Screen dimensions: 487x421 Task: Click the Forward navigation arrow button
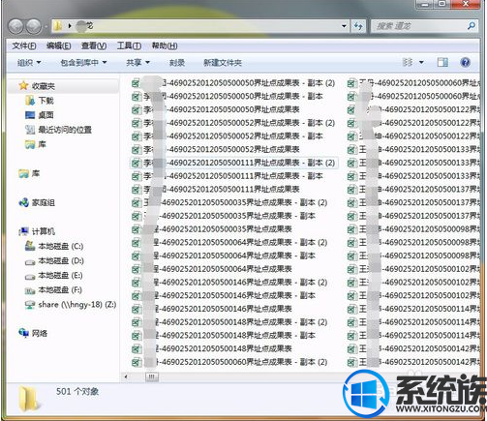(34, 26)
